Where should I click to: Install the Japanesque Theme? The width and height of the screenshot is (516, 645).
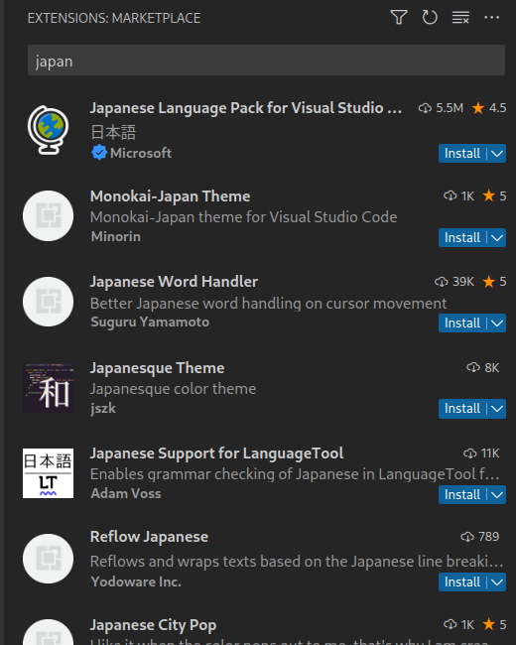[462, 409]
